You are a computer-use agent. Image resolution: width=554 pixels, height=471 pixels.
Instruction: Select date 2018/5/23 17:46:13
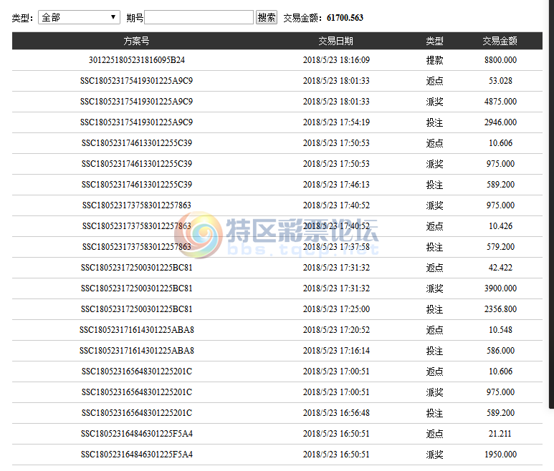point(336,185)
